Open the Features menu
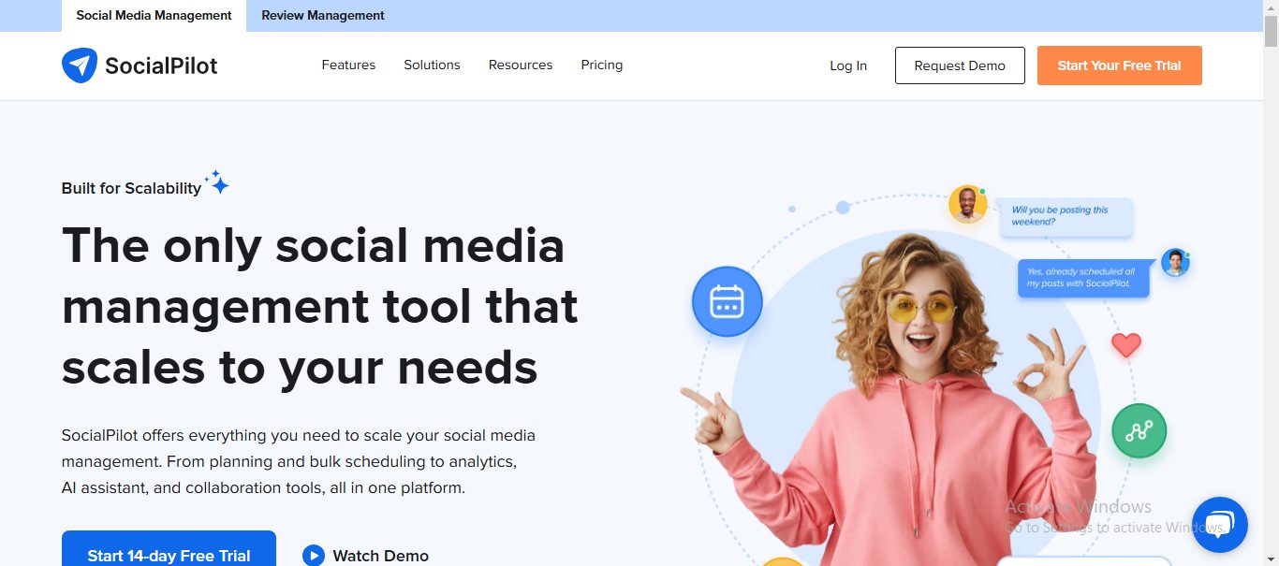Screen dimensions: 1279x566 pos(348,65)
